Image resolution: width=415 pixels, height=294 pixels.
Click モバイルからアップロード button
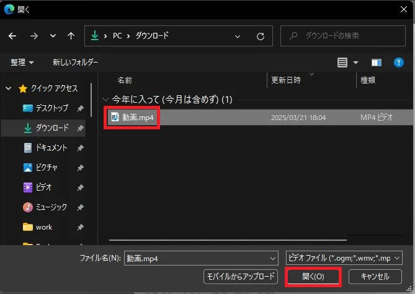click(x=241, y=277)
